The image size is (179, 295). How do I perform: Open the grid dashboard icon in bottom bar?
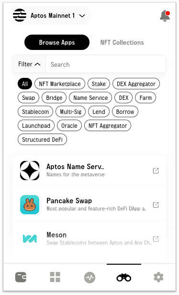(x=55, y=277)
